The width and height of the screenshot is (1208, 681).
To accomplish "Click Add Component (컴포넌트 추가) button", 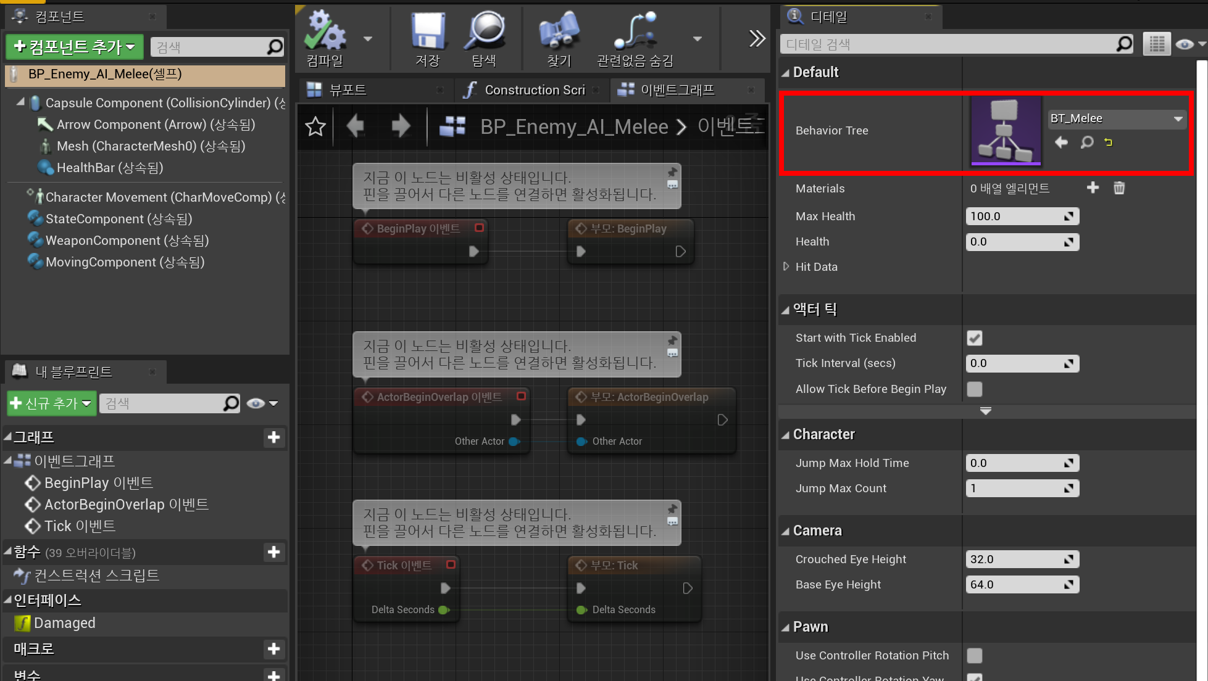I will (x=74, y=47).
